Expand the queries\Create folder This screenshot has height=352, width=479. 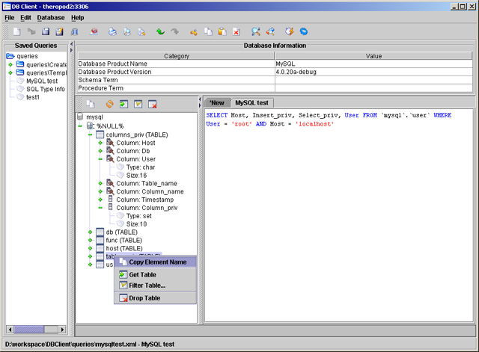coord(10,64)
